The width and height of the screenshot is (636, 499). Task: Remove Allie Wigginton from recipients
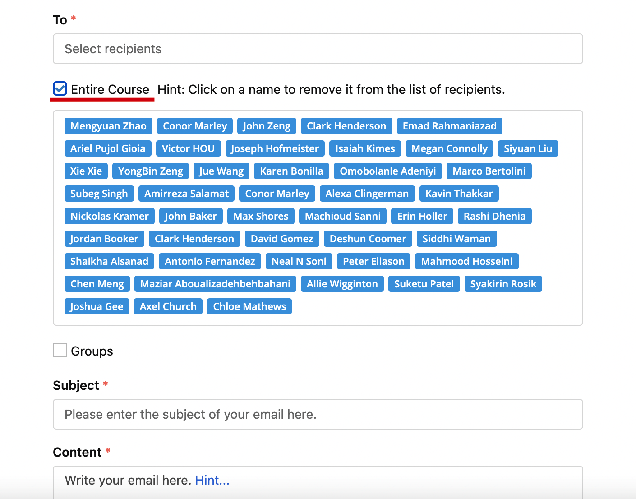point(342,284)
